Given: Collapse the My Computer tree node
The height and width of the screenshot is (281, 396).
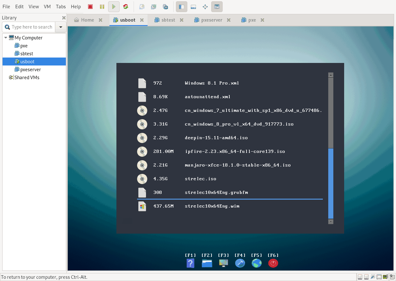Looking at the screenshot, I should [x=5, y=38].
